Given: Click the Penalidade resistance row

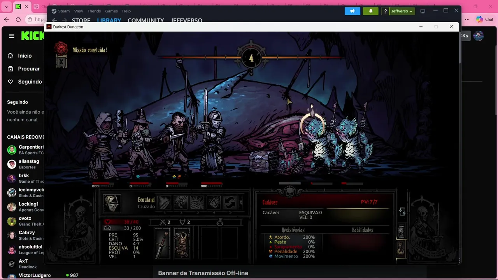Looking at the screenshot, I should pyautogui.click(x=292, y=252).
